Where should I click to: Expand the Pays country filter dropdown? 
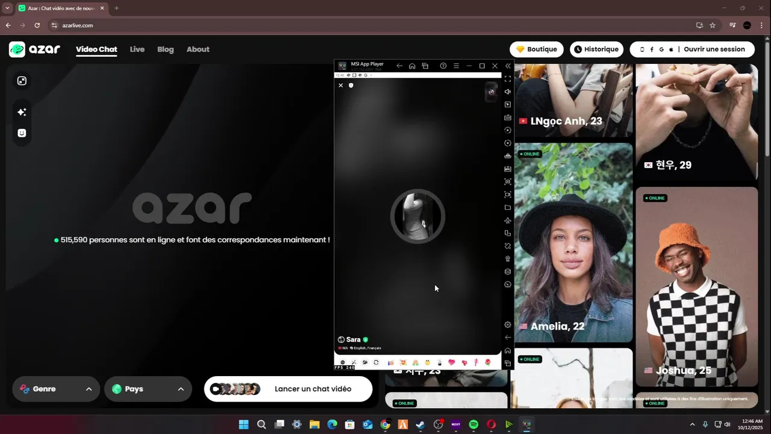point(148,389)
